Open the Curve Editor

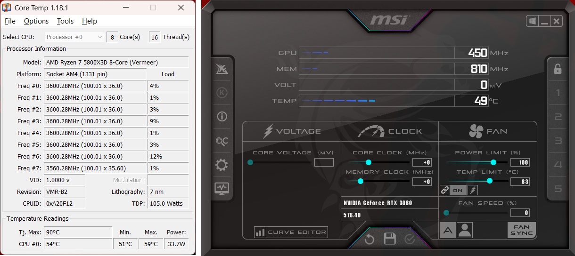pos(291,232)
